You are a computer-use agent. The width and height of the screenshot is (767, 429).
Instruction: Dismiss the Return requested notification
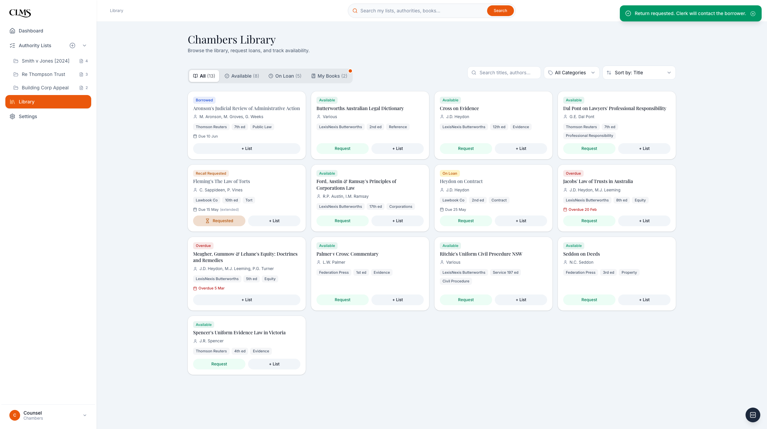(x=753, y=13)
